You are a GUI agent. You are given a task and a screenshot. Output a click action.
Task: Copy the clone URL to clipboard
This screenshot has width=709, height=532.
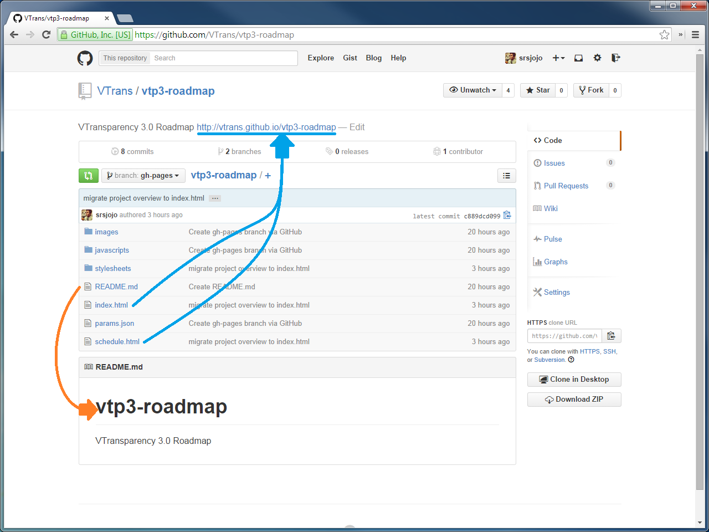[x=612, y=336]
